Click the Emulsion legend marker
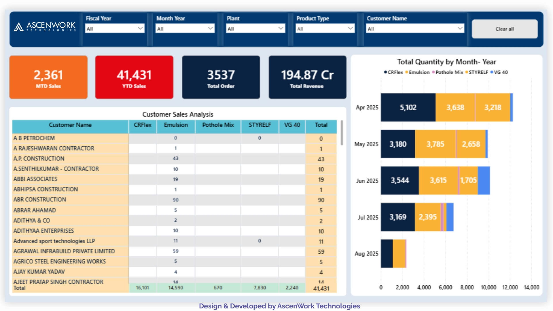Image resolution: width=553 pixels, height=311 pixels. [407, 72]
